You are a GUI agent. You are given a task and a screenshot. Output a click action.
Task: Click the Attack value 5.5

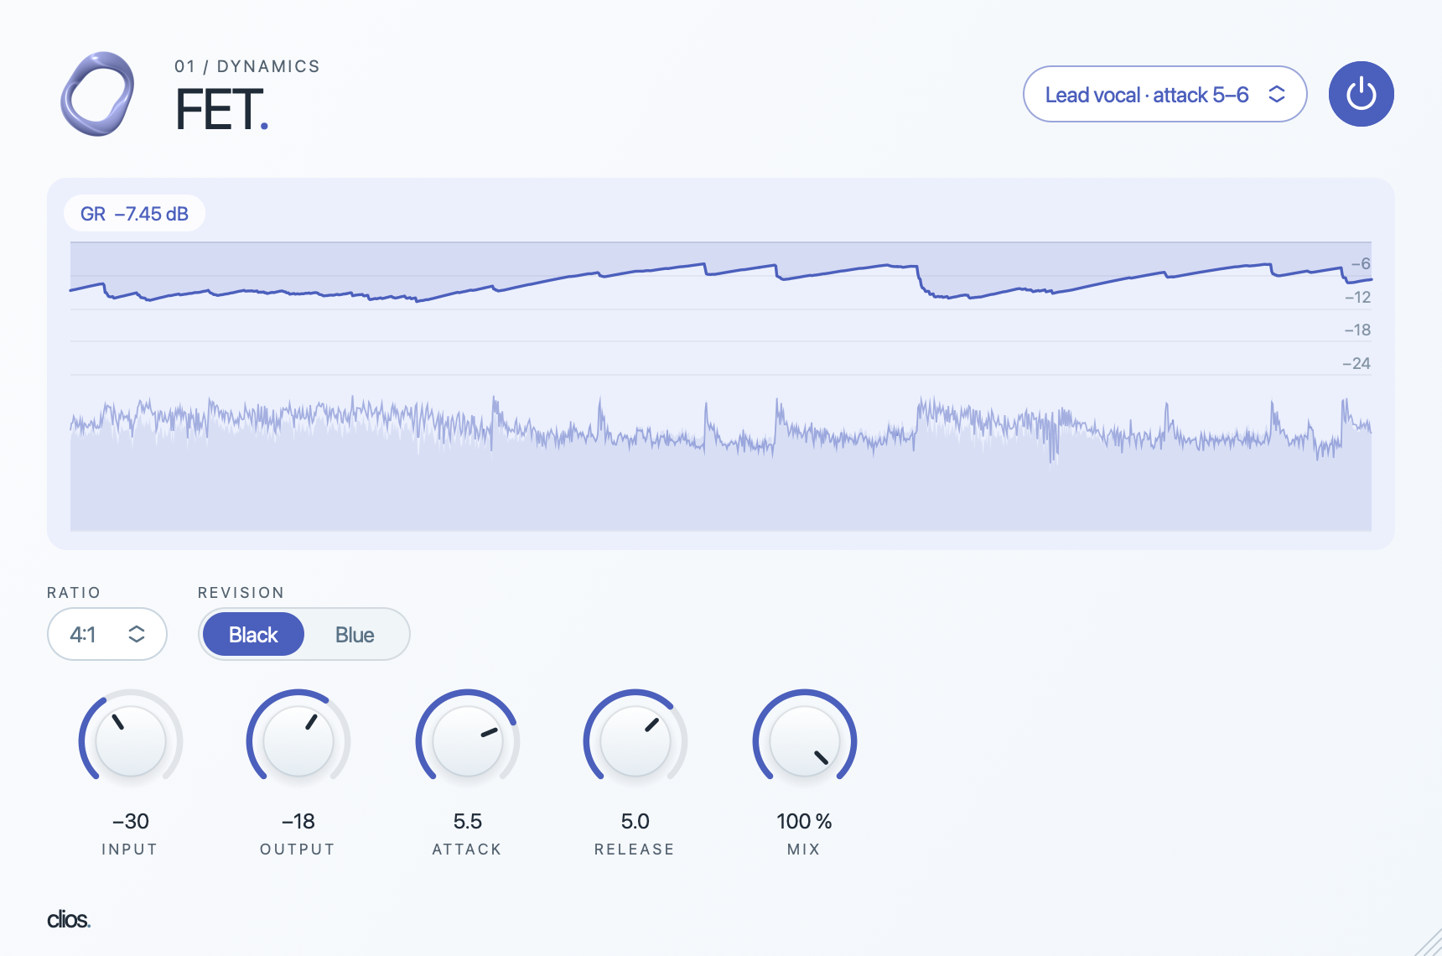point(468,821)
